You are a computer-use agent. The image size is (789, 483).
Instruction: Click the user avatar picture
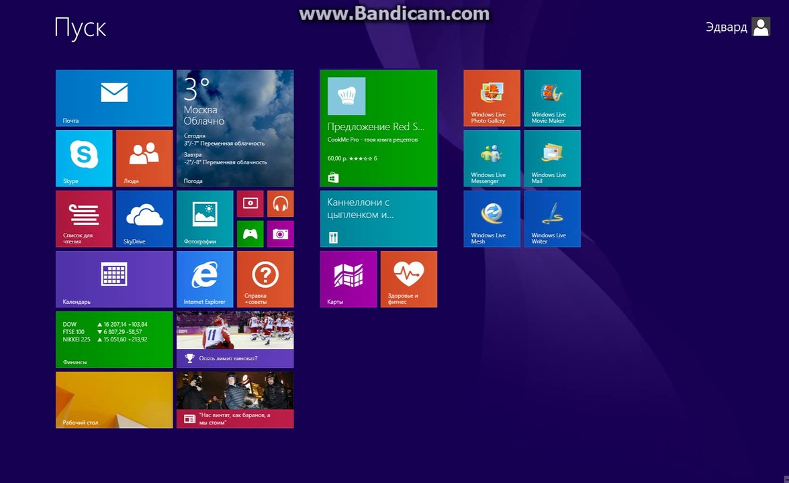point(761,27)
